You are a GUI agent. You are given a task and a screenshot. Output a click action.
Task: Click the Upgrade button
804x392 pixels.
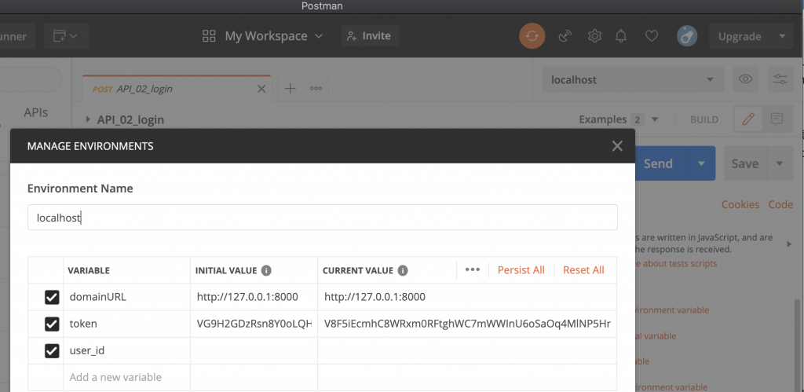point(740,36)
